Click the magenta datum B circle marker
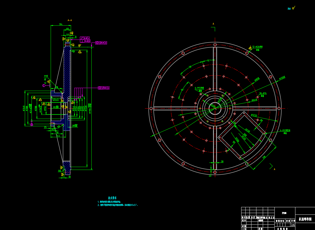Image resolution: width=315 pixels, height=230 pixels. tap(31, 124)
